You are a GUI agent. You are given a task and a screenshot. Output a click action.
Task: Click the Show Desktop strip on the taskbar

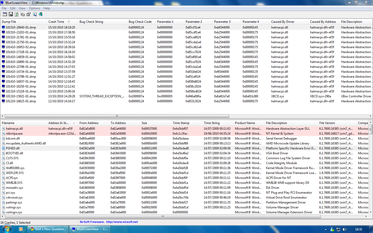[x=371, y=229]
